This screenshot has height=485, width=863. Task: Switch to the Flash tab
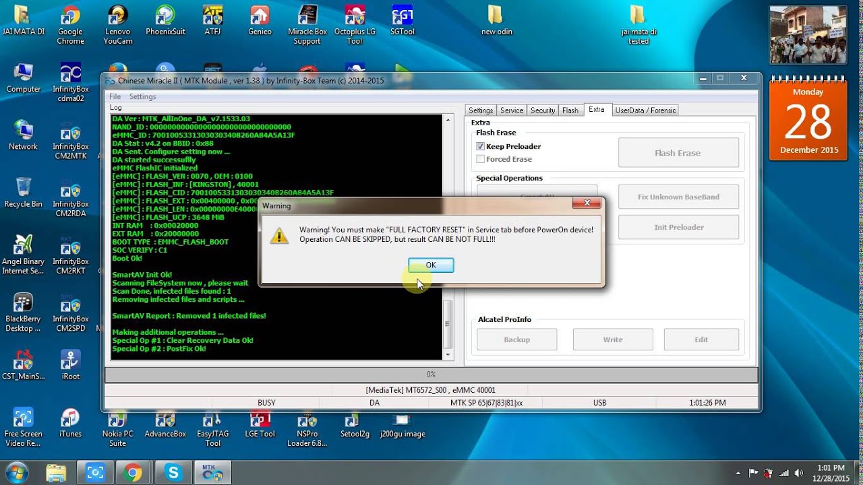click(570, 110)
